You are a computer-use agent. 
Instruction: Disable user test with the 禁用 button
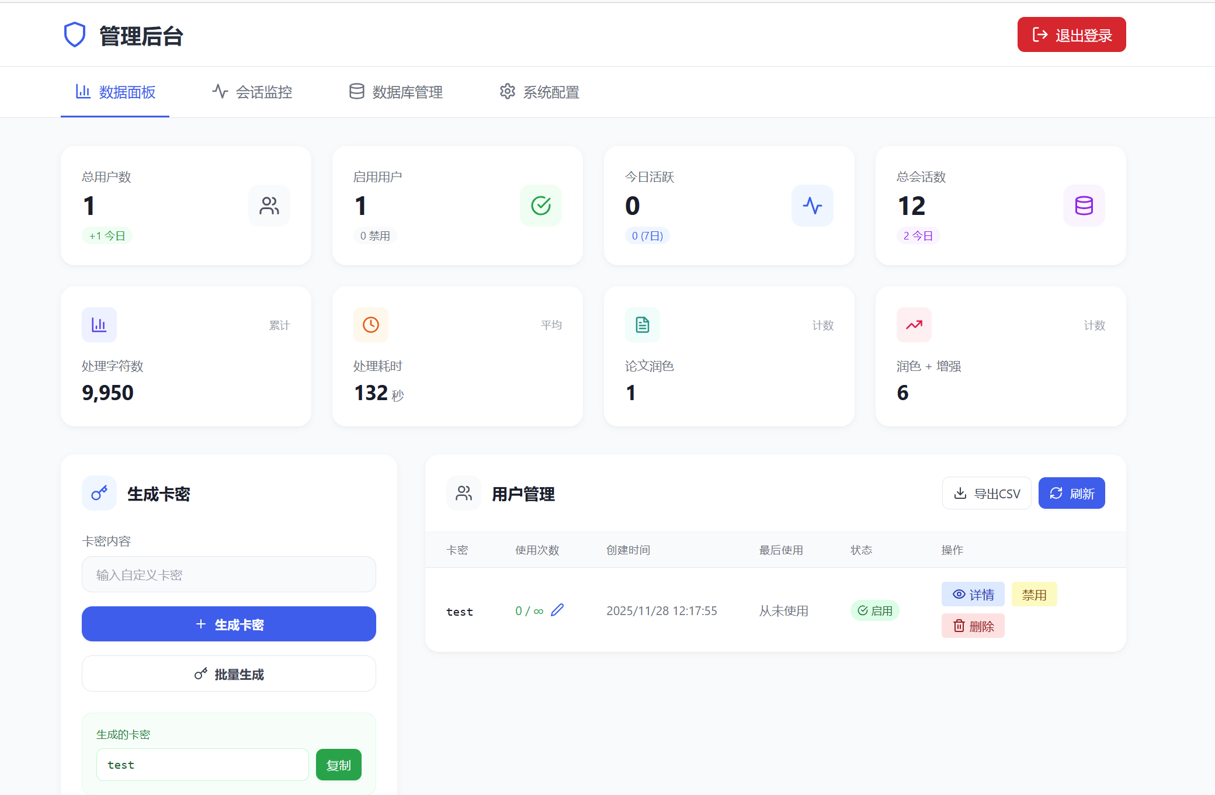(x=1034, y=594)
